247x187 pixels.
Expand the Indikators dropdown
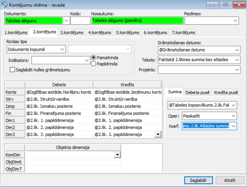[87, 60]
